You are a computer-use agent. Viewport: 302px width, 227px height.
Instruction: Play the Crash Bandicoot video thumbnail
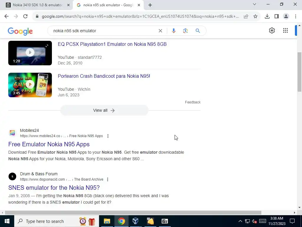point(30,85)
